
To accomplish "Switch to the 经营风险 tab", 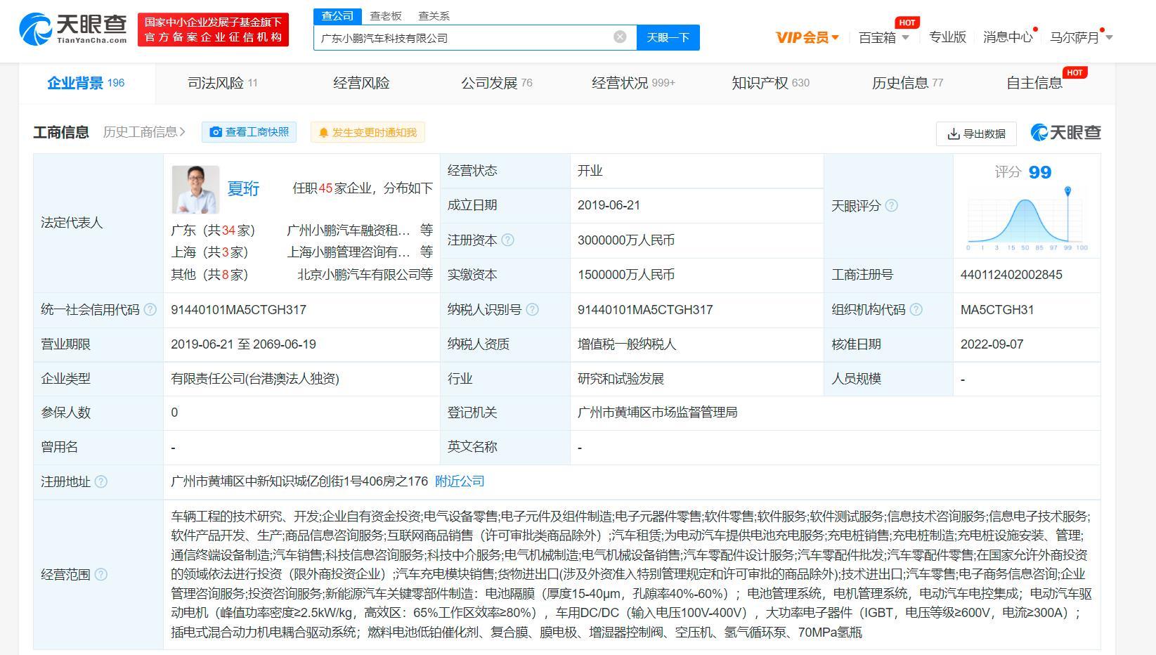I will click(361, 83).
